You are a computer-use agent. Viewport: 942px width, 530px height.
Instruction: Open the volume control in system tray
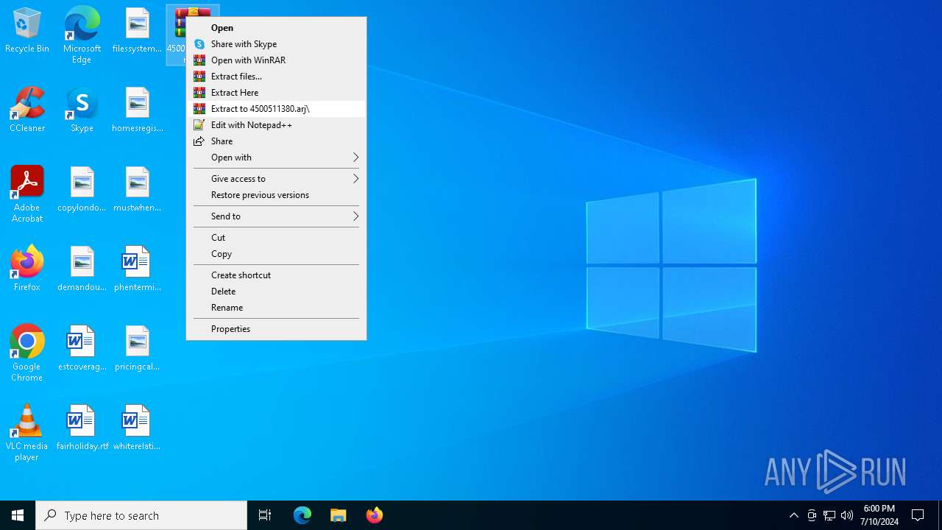847,515
